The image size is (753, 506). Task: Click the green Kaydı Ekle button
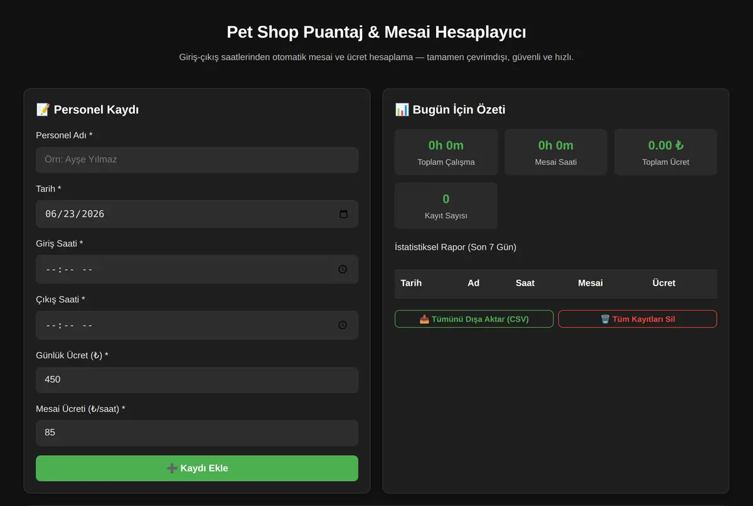click(x=197, y=468)
